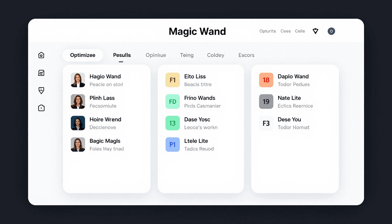Screen dimensions: 392x224
Task: Open the Coes link in the header
Action: pos(286,31)
